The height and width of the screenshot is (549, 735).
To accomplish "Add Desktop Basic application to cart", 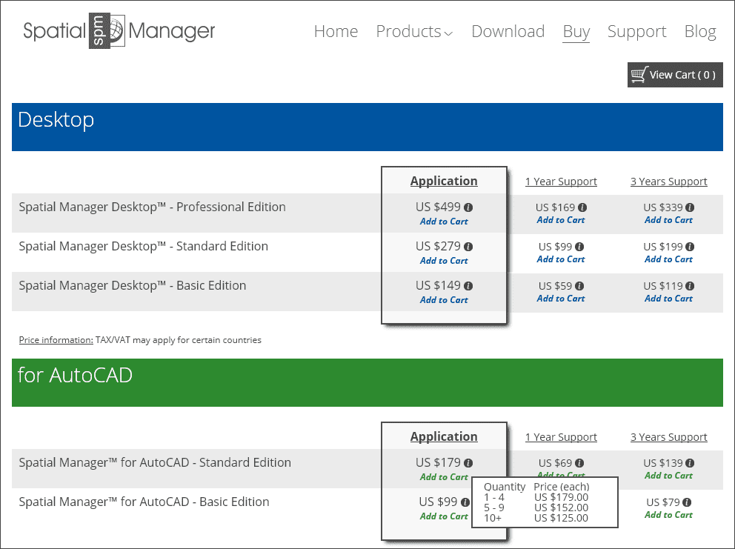I will coord(443,300).
